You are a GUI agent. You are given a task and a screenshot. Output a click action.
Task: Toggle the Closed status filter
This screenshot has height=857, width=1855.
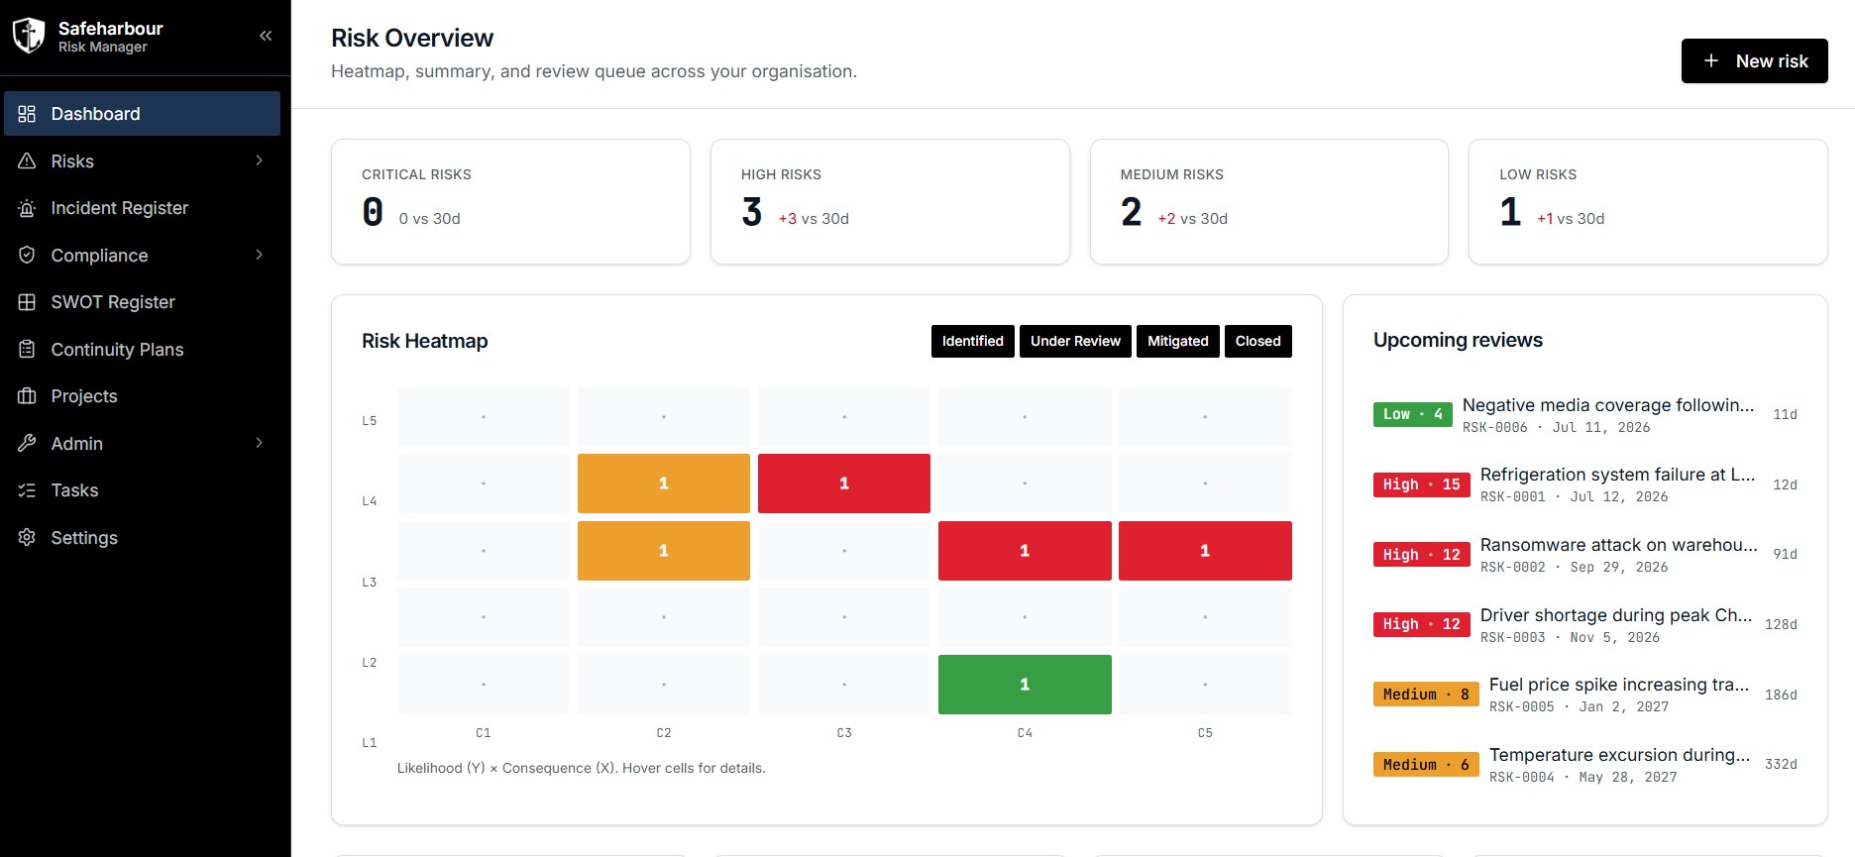coord(1258,341)
